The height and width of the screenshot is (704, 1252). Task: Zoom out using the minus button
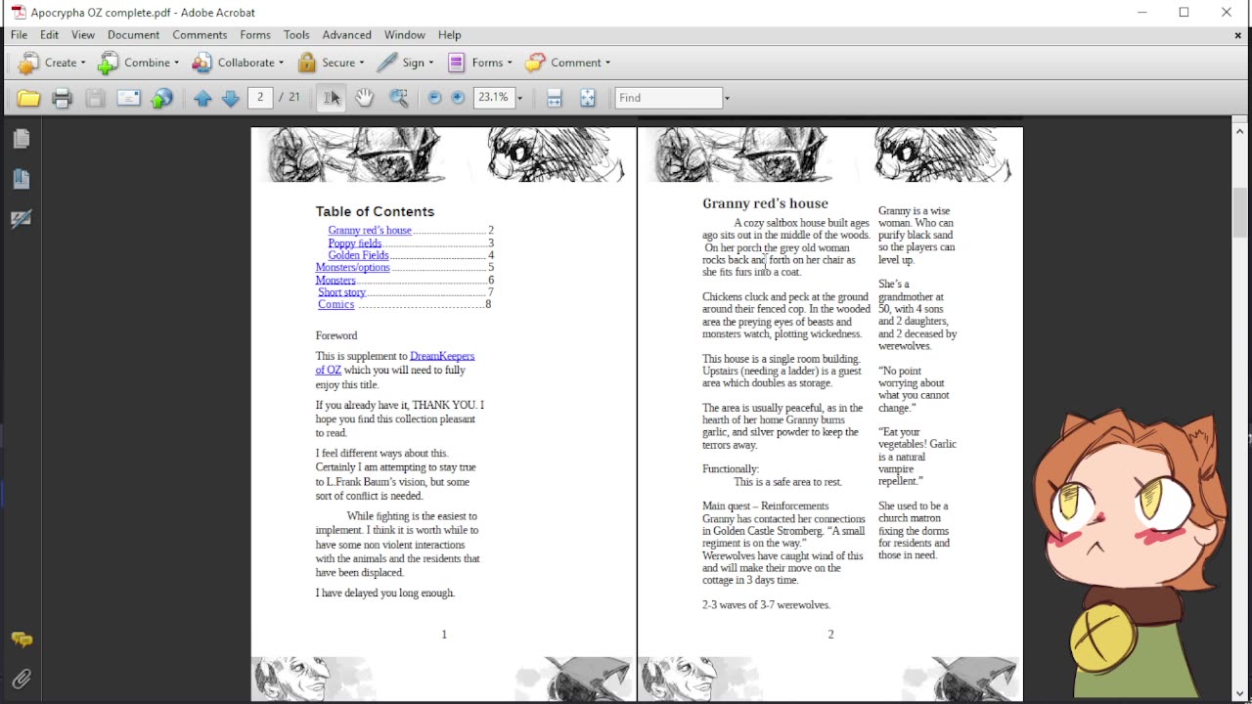(434, 98)
